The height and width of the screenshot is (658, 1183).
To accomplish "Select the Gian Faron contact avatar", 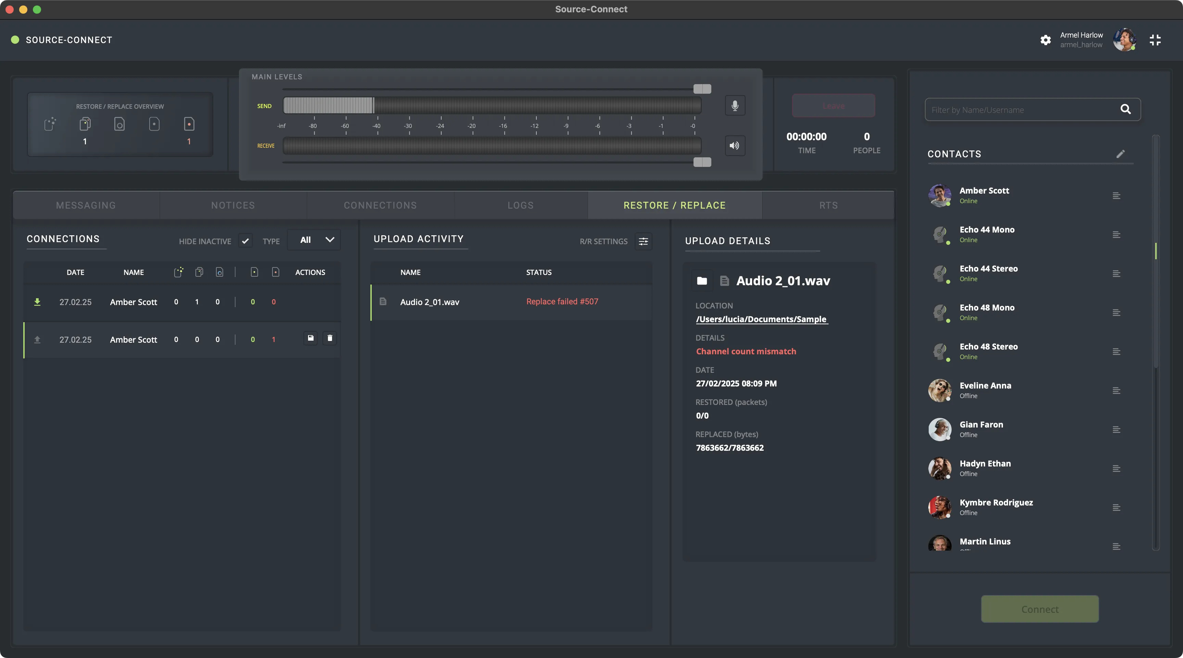I will click(940, 430).
